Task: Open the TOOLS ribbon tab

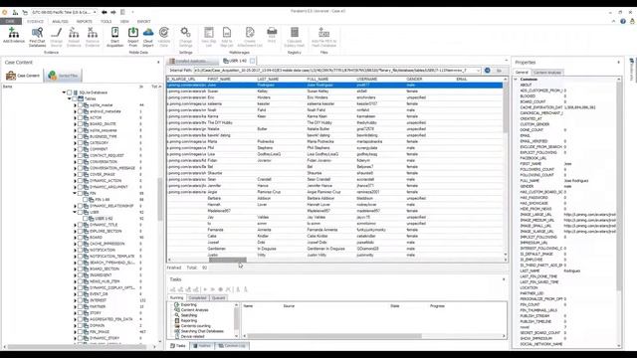Action: [x=106, y=21]
